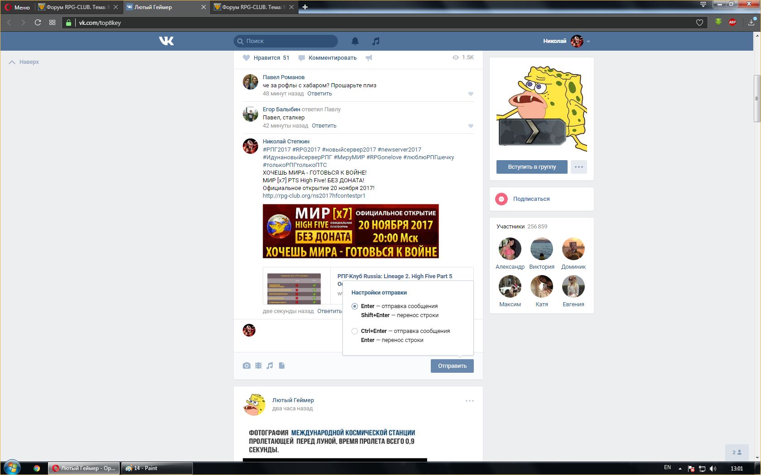Go forward in browser history
The height and width of the screenshot is (475, 761).
click(x=23, y=23)
